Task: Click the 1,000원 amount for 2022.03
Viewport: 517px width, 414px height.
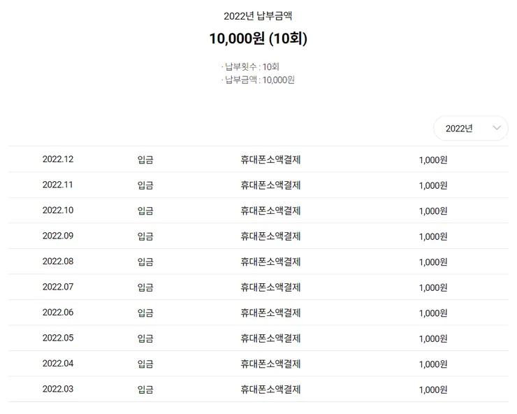Action: (x=433, y=390)
